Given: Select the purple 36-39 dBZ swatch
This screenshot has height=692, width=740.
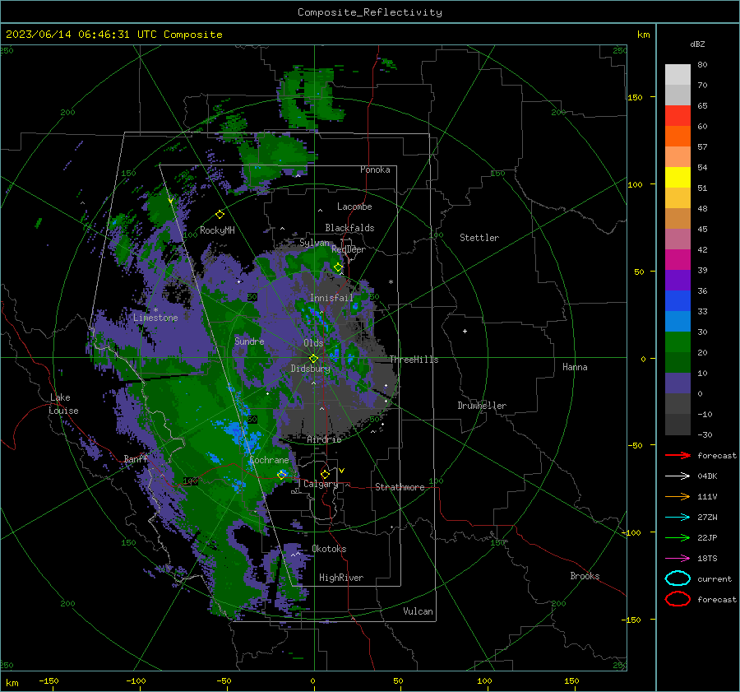Looking at the screenshot, I should 678,281.
